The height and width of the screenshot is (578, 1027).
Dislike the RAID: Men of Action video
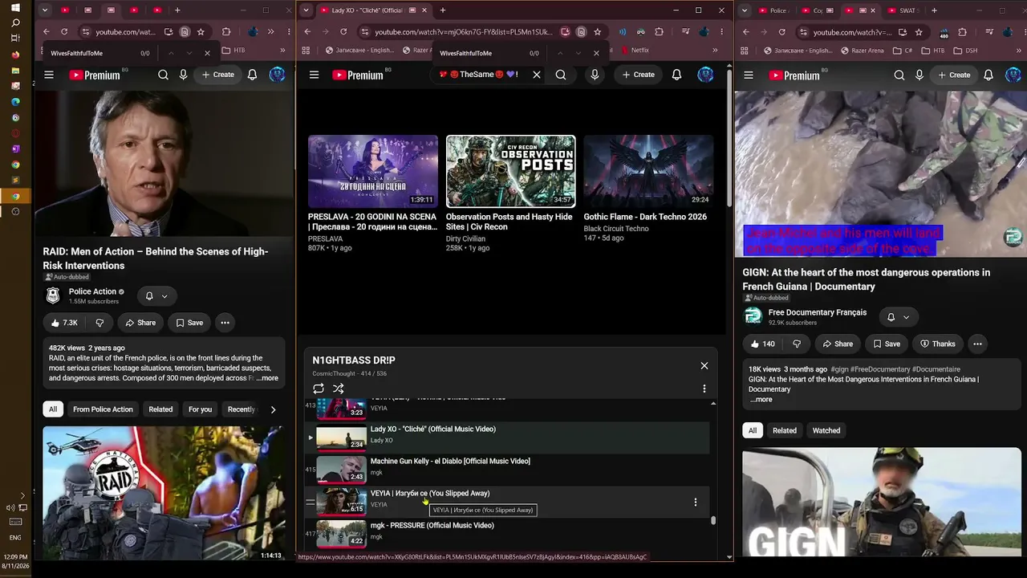[x=99, y=323]
